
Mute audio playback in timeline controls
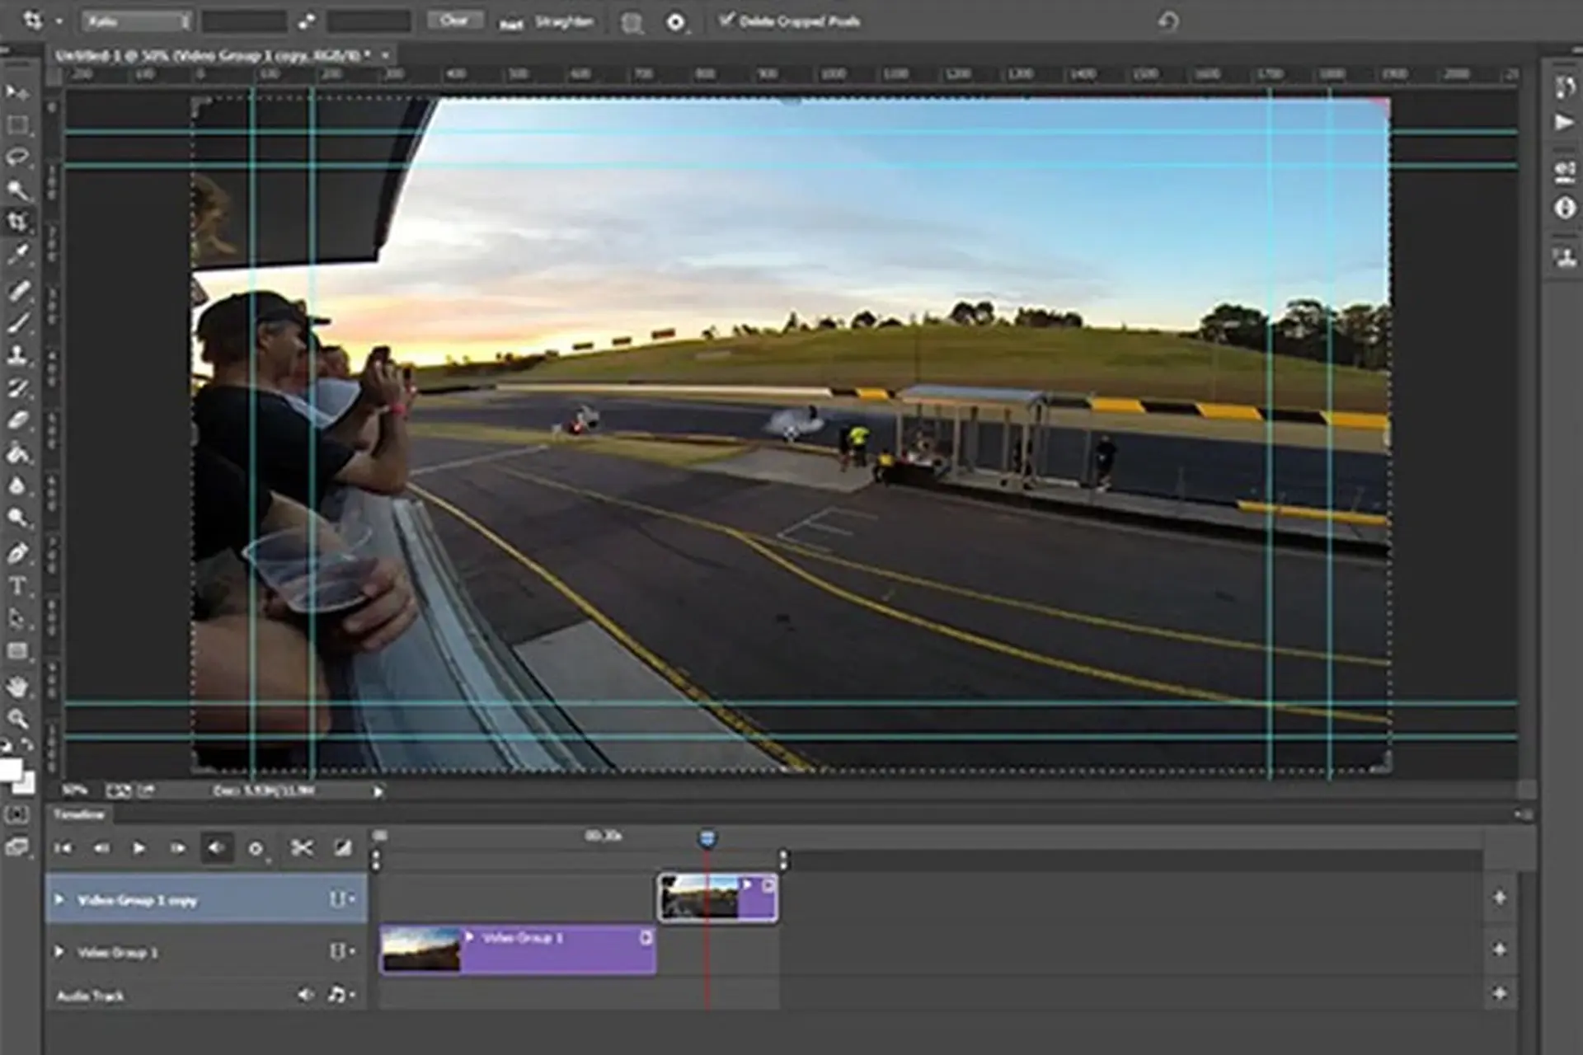pyautogui.click(x=216, y=847)
